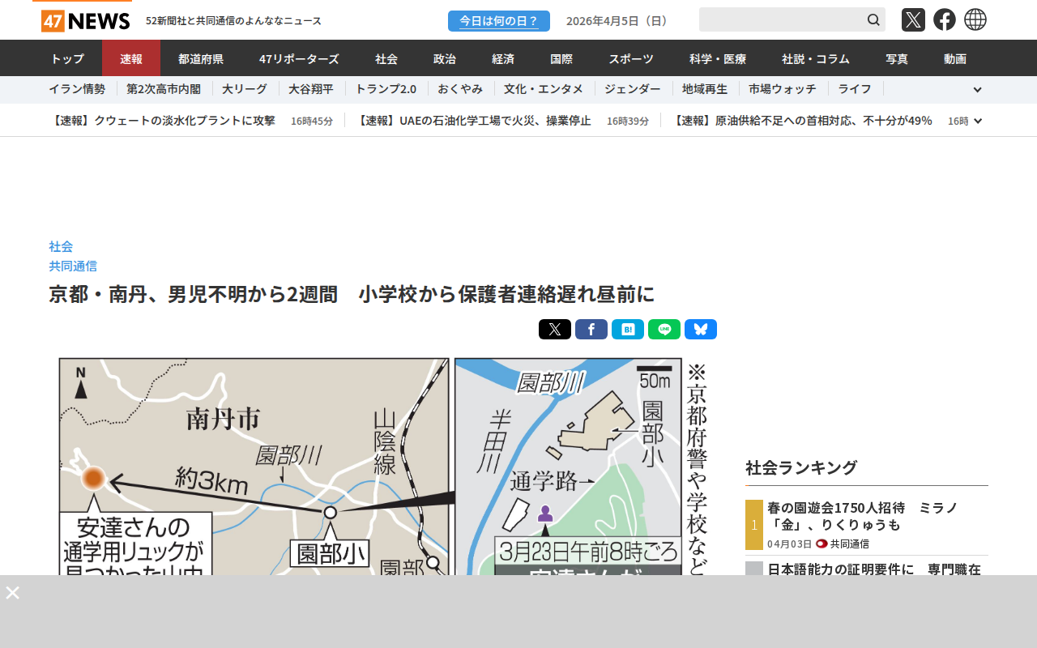Share article on X button
The image size is (1037, 648).
tap(554, 330)
